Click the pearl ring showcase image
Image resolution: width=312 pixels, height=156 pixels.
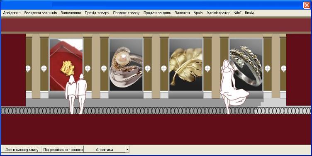point(126,65)
